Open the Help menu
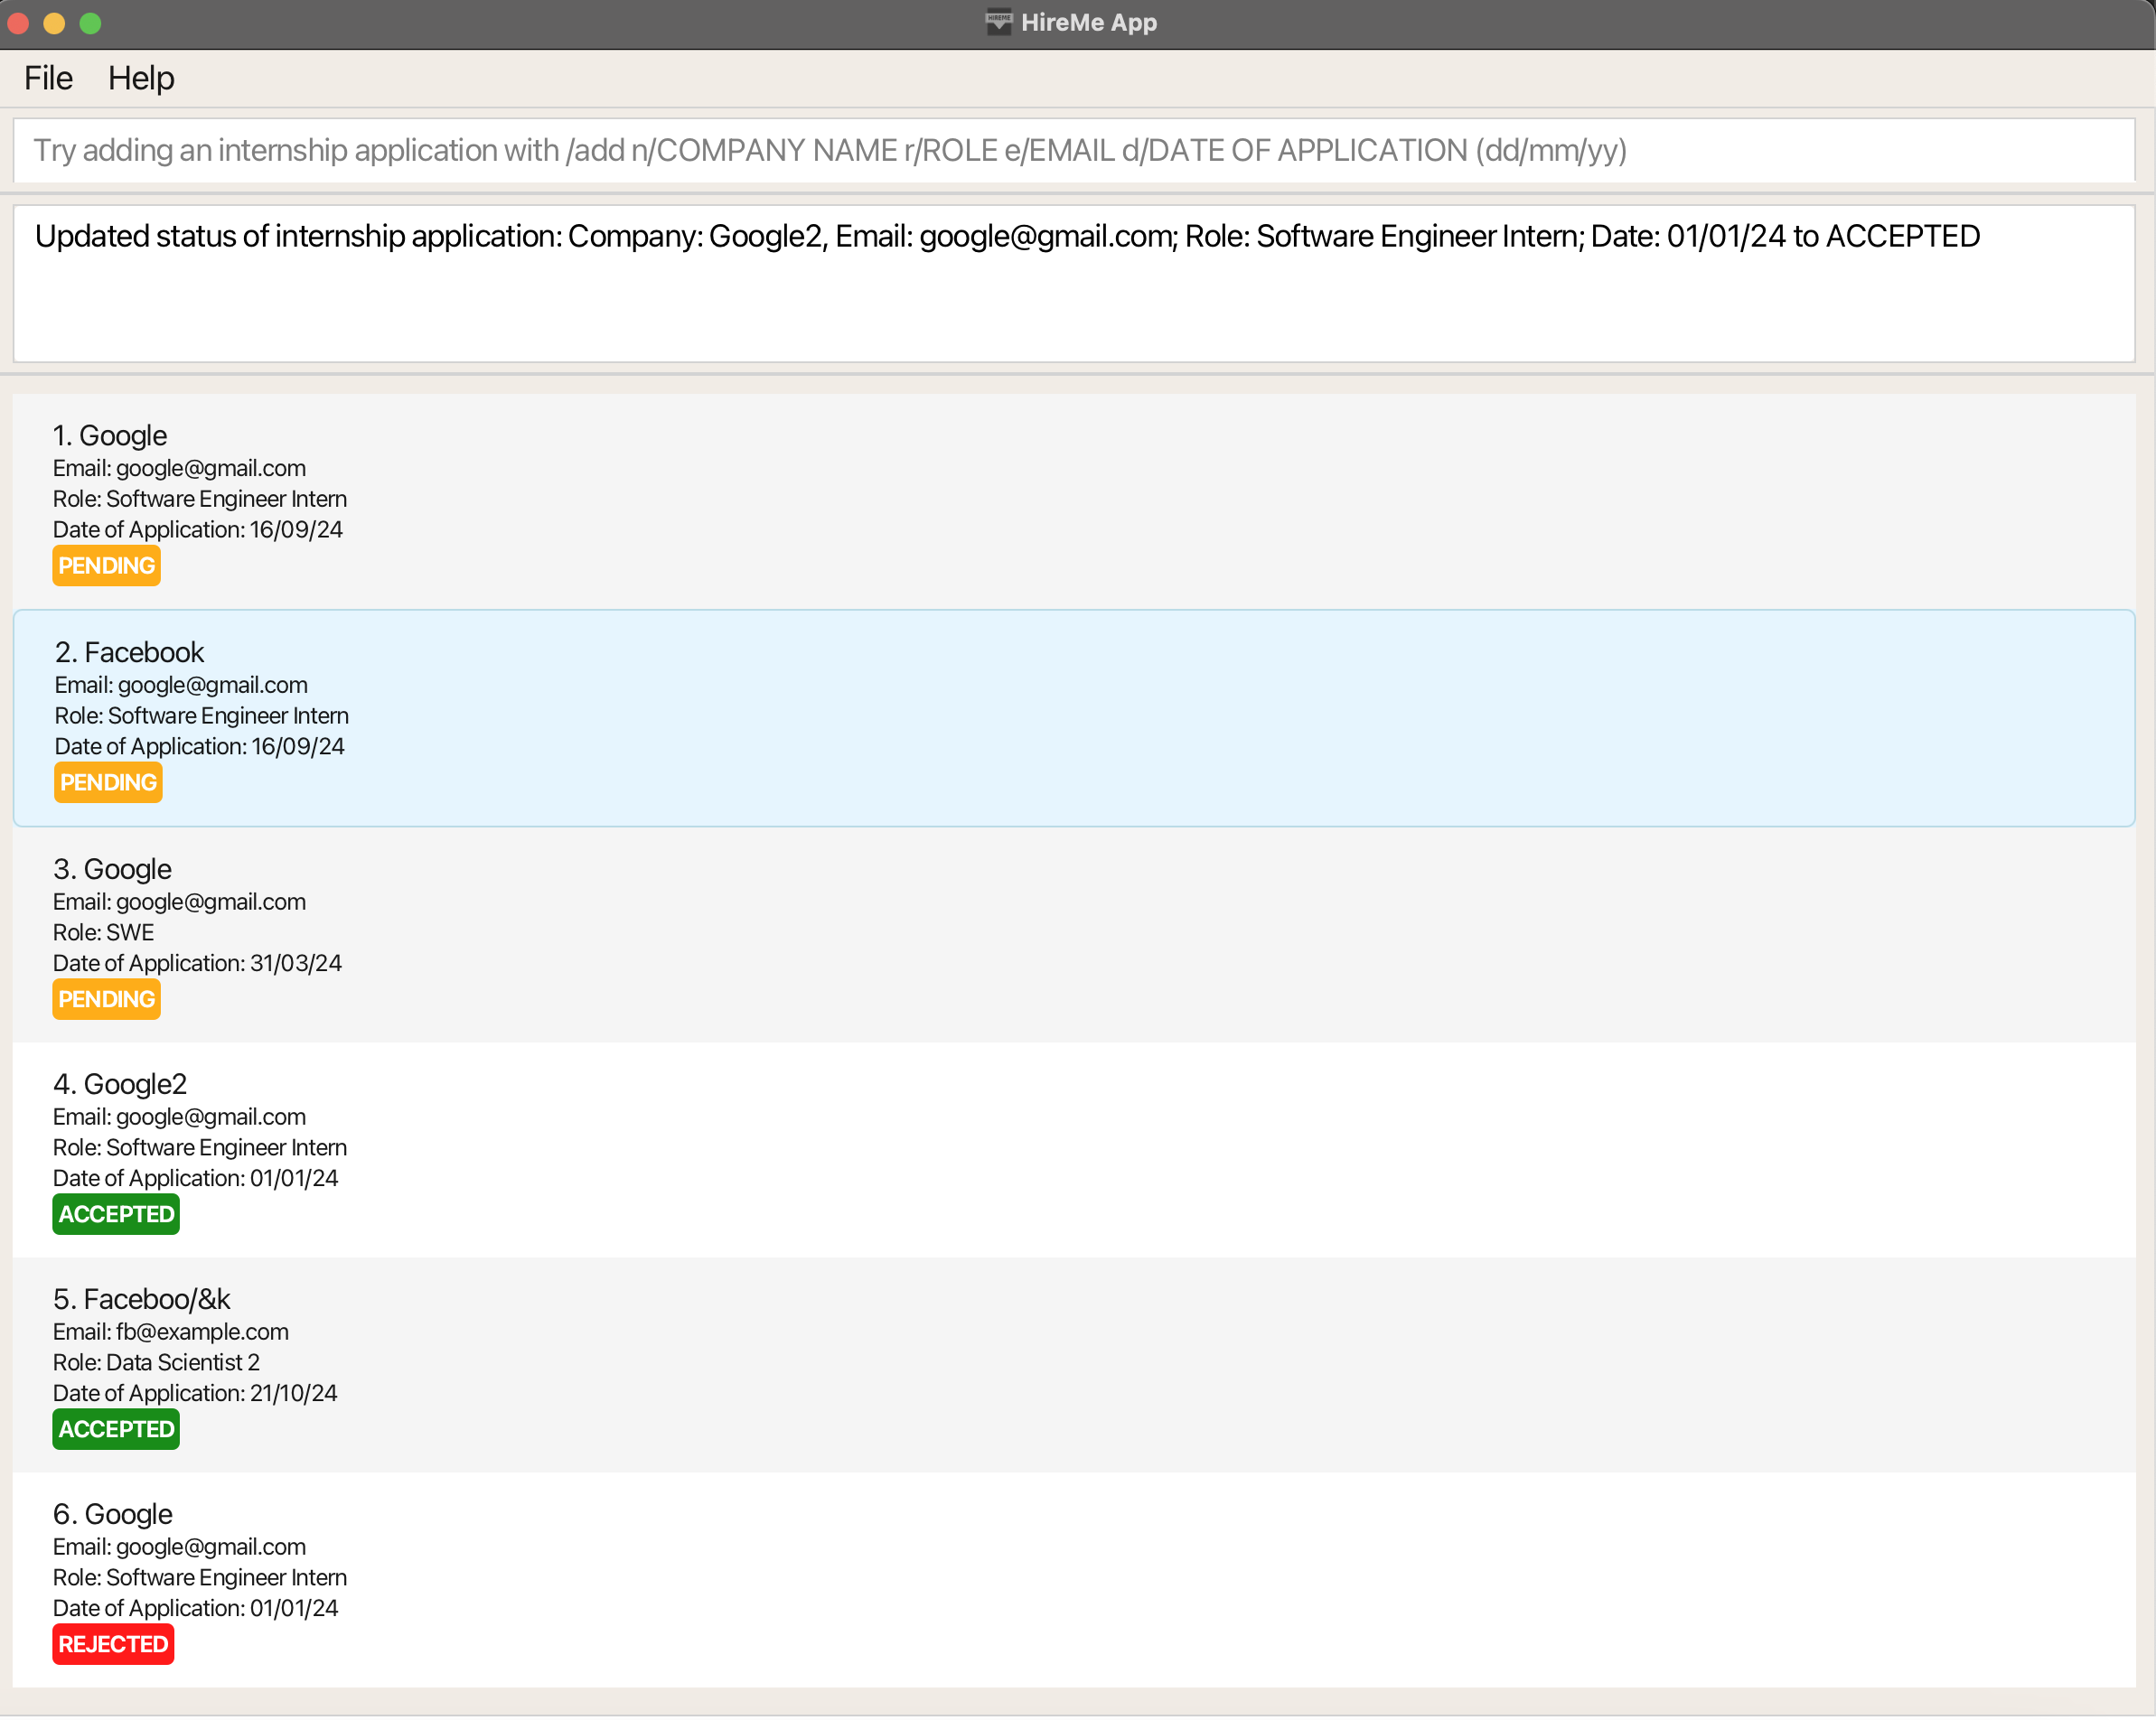Screen dimensions: 2156x1720 point(141,78)
